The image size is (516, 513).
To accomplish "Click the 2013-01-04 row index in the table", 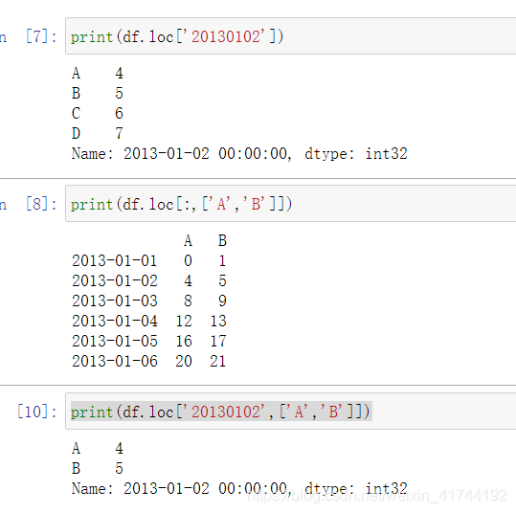I will (115, 322).
